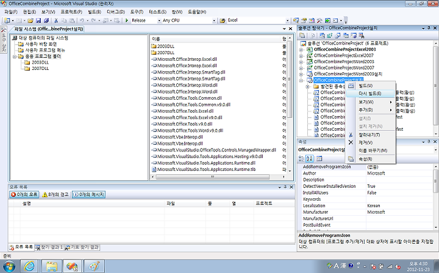Open the Toolbox toolbar icon
439x273 pixels.
click(x=319, y=21)
